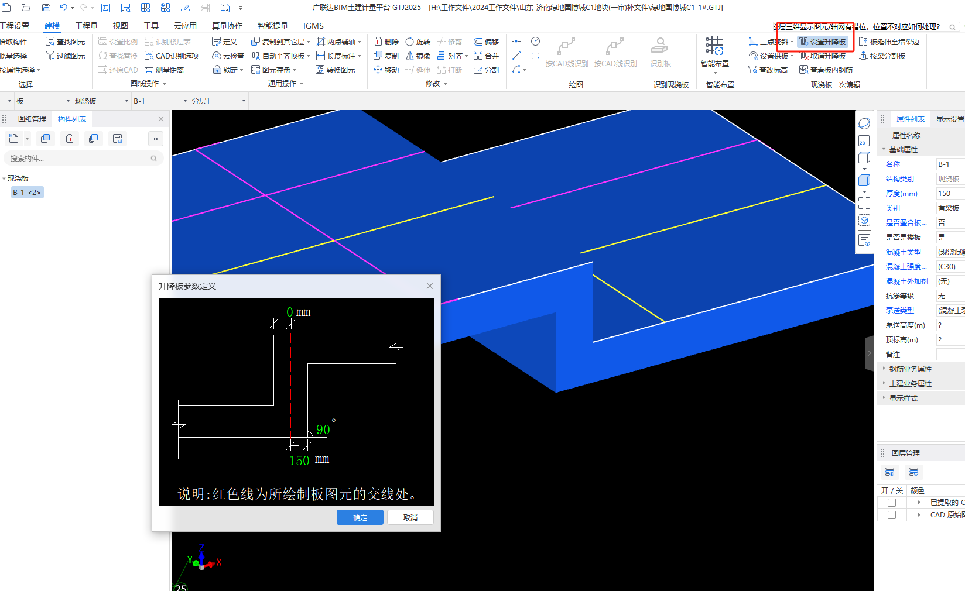Screen dimensions: 965x591
Task: Run 云检查 cloud check
Action: 228,56
